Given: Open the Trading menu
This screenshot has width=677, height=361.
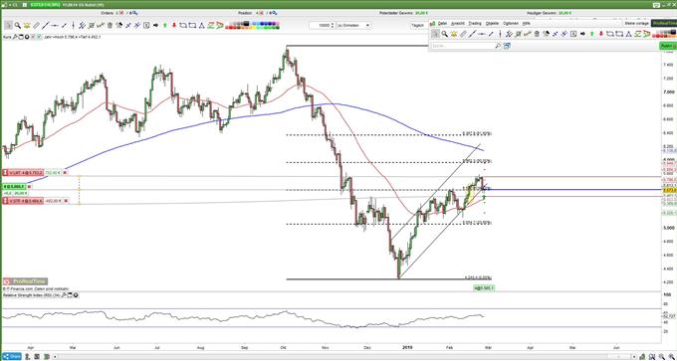Looking at the screenshot, I should (x=475, y=23).
